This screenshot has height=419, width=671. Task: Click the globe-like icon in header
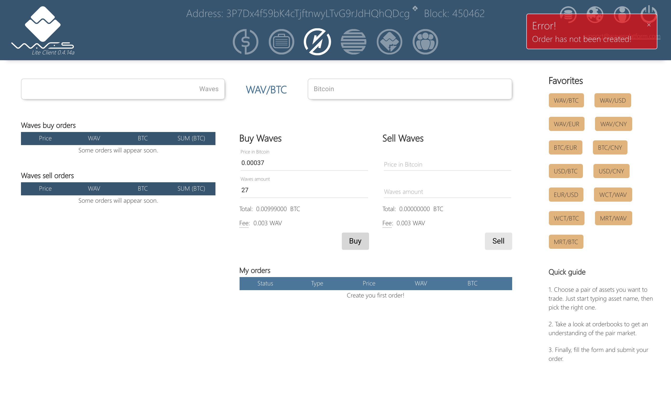(x=595, y=14)
